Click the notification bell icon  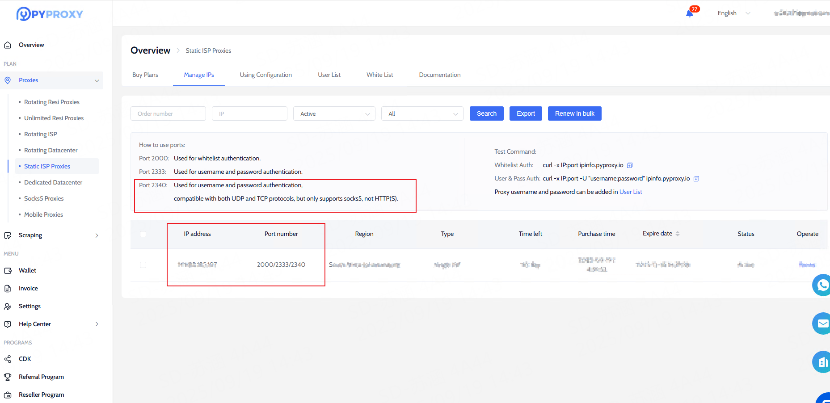(x=689, y=13)
